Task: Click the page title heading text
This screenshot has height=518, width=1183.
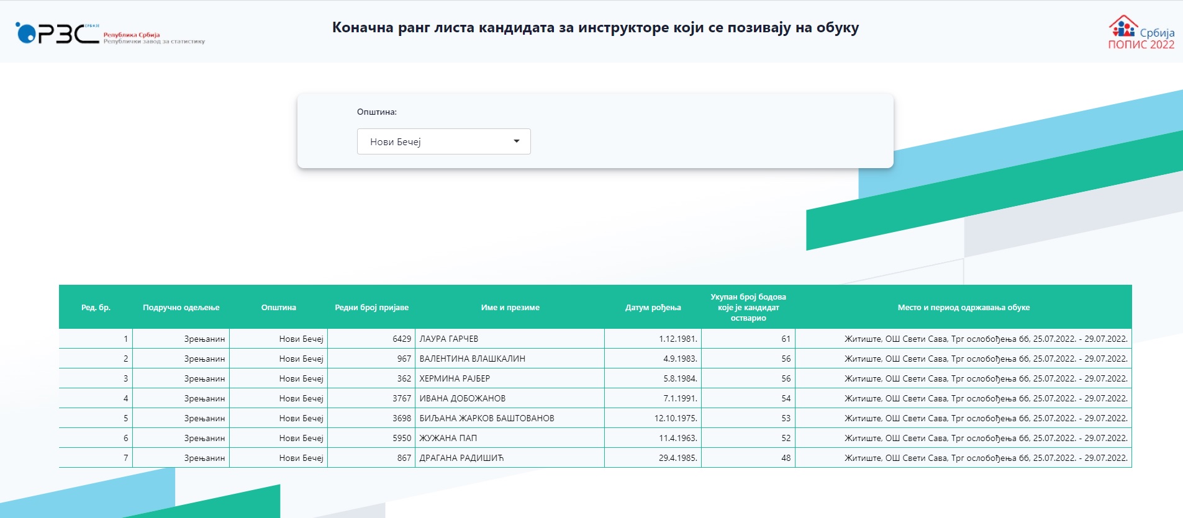Action: point(596,27)
